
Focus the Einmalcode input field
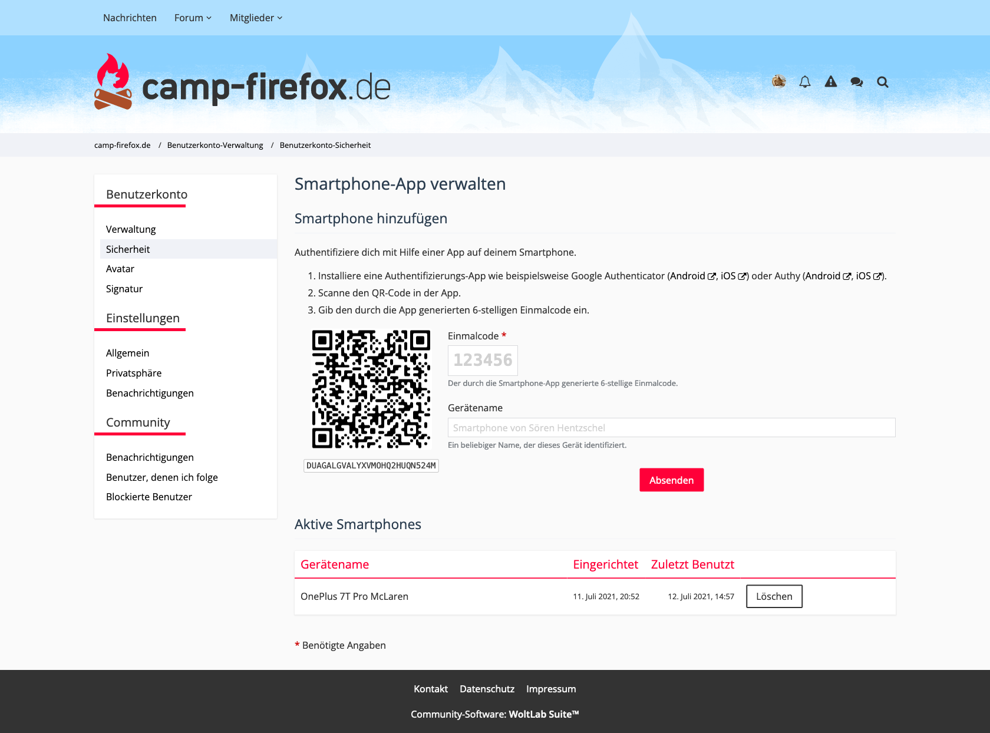tap(483, 360)
